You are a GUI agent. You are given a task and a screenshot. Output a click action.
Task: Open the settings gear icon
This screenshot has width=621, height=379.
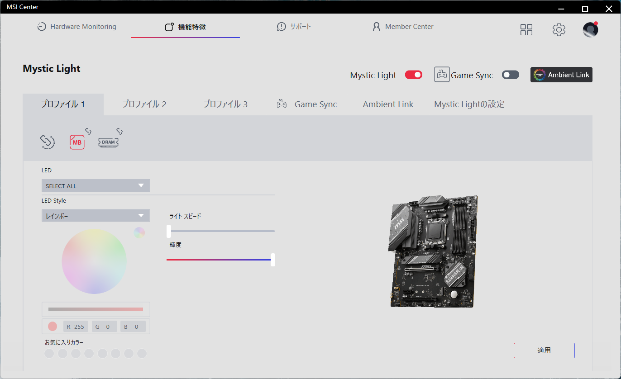559,30
